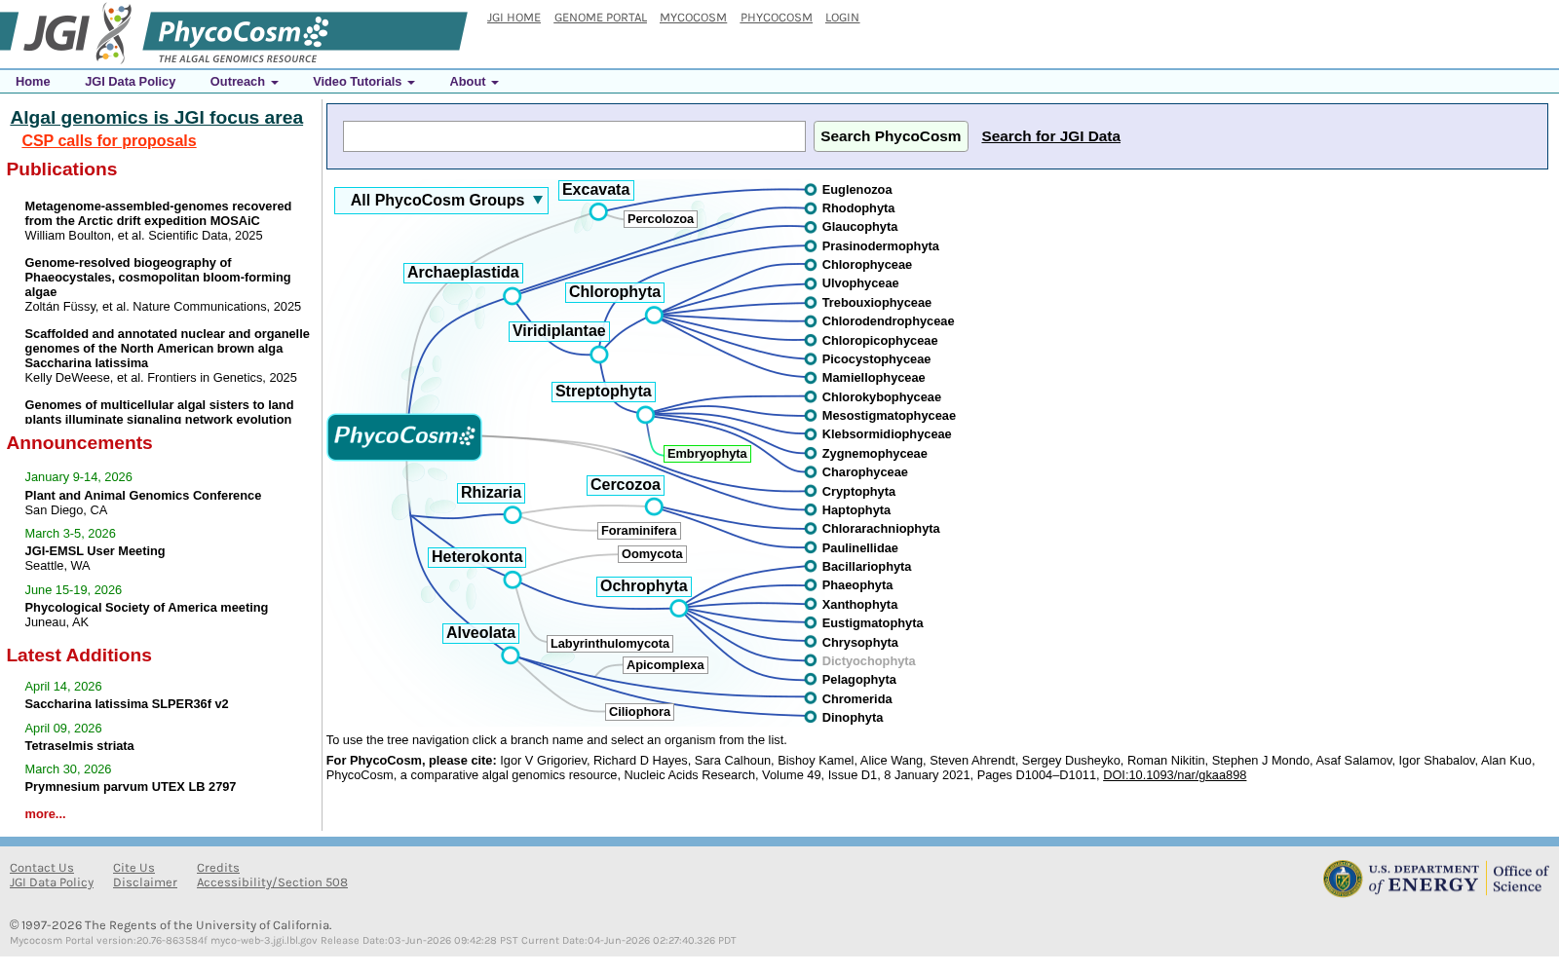This screenshot has width=1559, height=974.
Task: Click the Archaeplastida branch node circle
Action: 513,296
